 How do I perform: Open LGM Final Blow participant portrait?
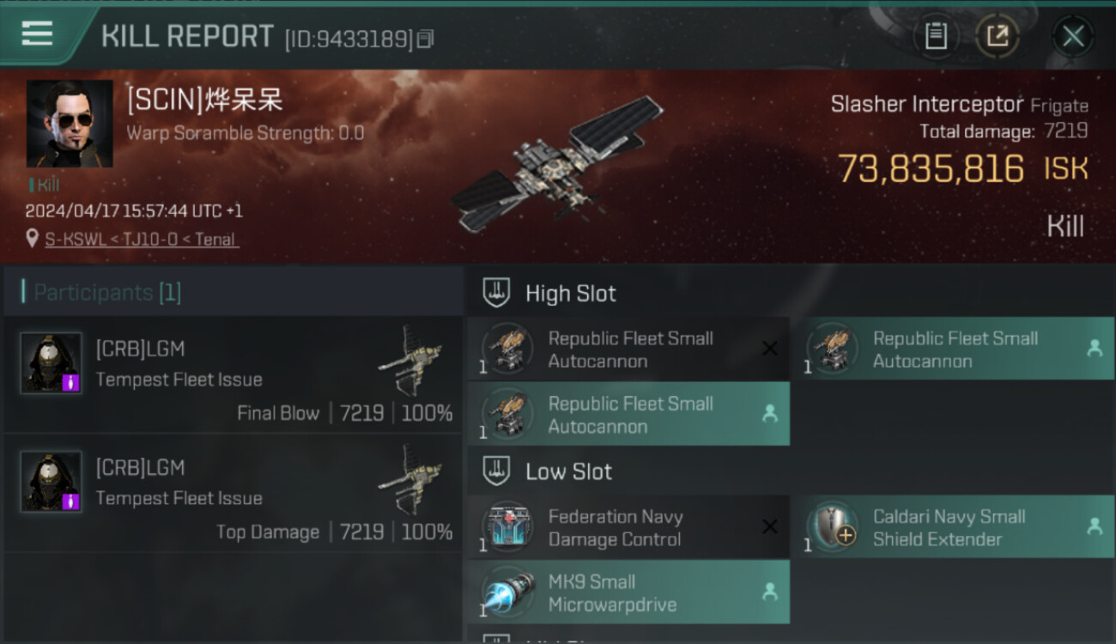(52, 363)
